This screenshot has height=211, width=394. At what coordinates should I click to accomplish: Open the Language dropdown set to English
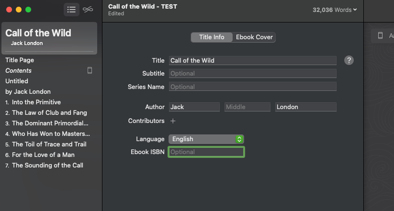coord(206,139)
